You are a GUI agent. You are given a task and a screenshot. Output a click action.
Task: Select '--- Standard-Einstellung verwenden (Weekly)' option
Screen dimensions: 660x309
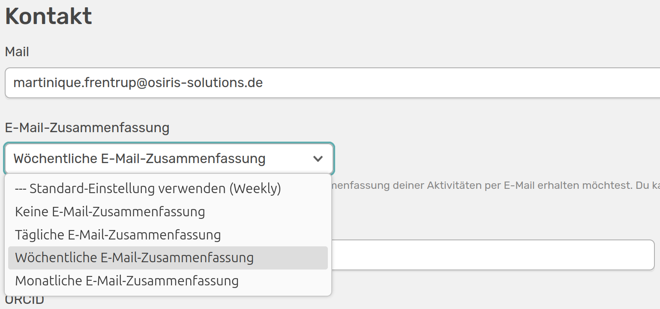148,188
